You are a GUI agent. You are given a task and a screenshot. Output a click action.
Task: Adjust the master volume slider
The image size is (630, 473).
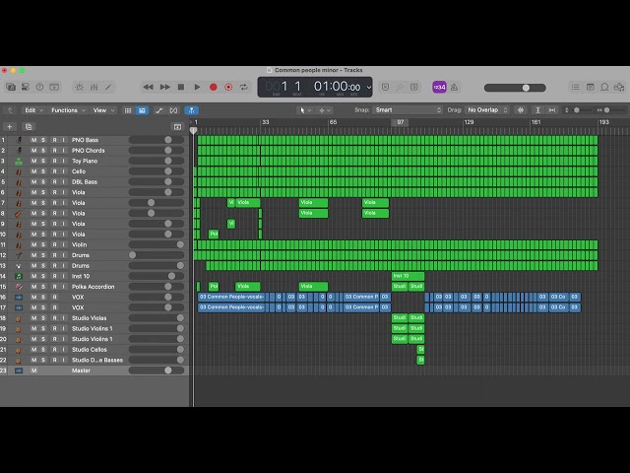click(515, 88)
